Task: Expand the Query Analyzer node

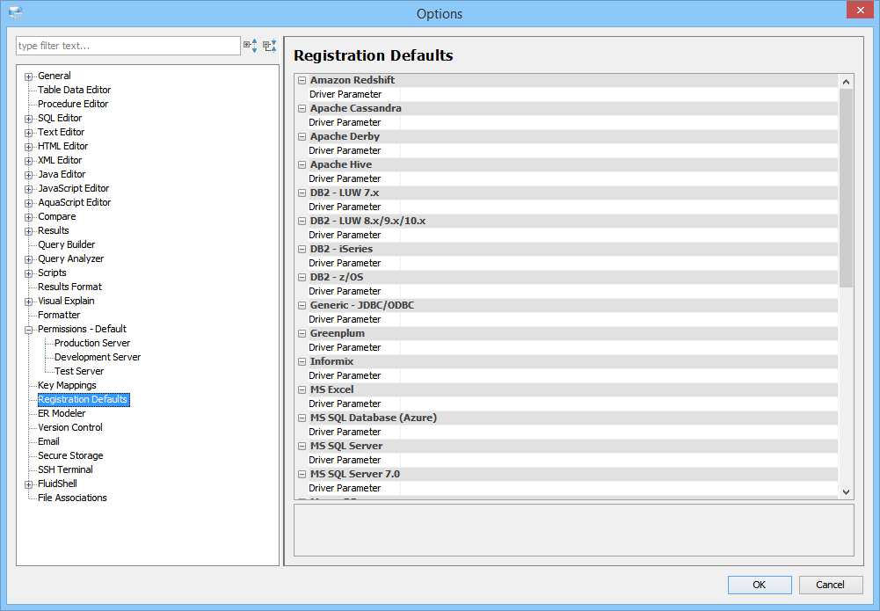Action: (x=29, y=259)
